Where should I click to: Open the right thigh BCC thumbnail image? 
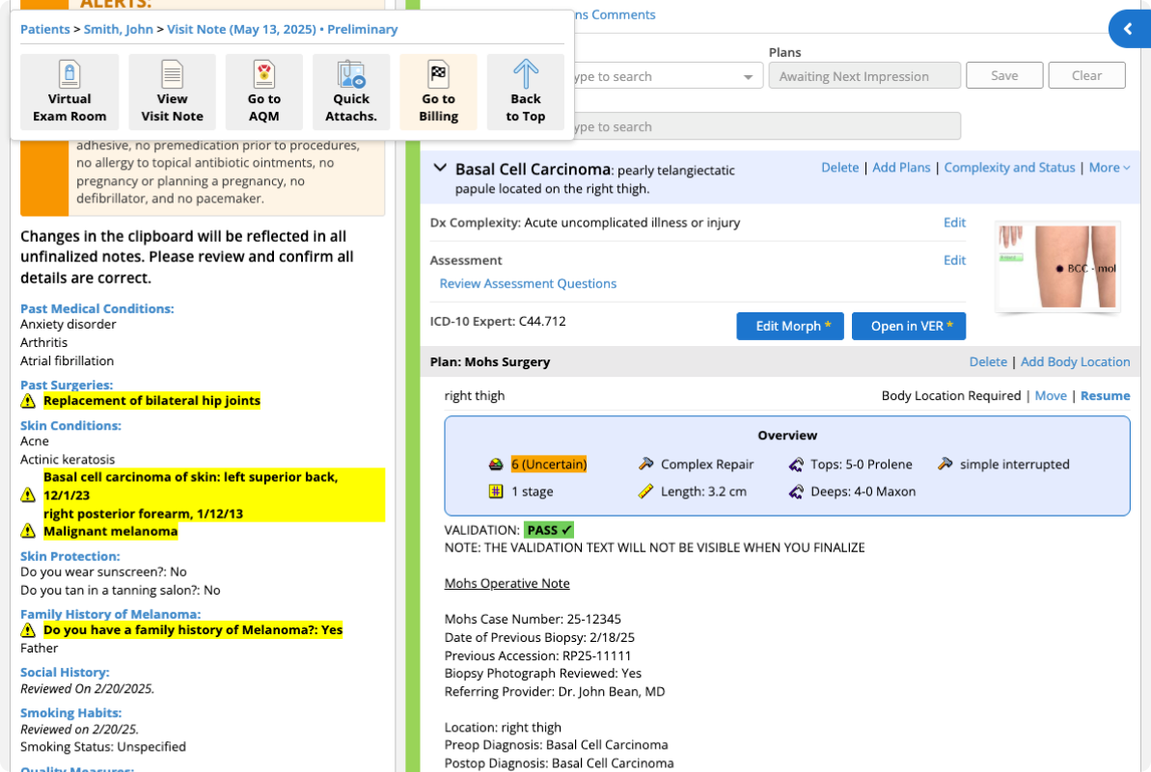pyautogui.click(x=1057, y=267)
